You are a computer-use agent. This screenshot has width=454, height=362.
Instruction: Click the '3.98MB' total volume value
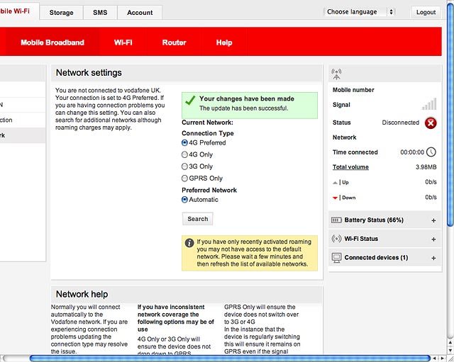[426, 167]
